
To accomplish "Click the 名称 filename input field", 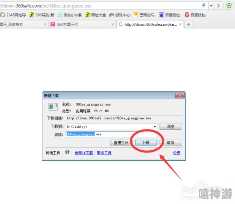I will point(112,134).
